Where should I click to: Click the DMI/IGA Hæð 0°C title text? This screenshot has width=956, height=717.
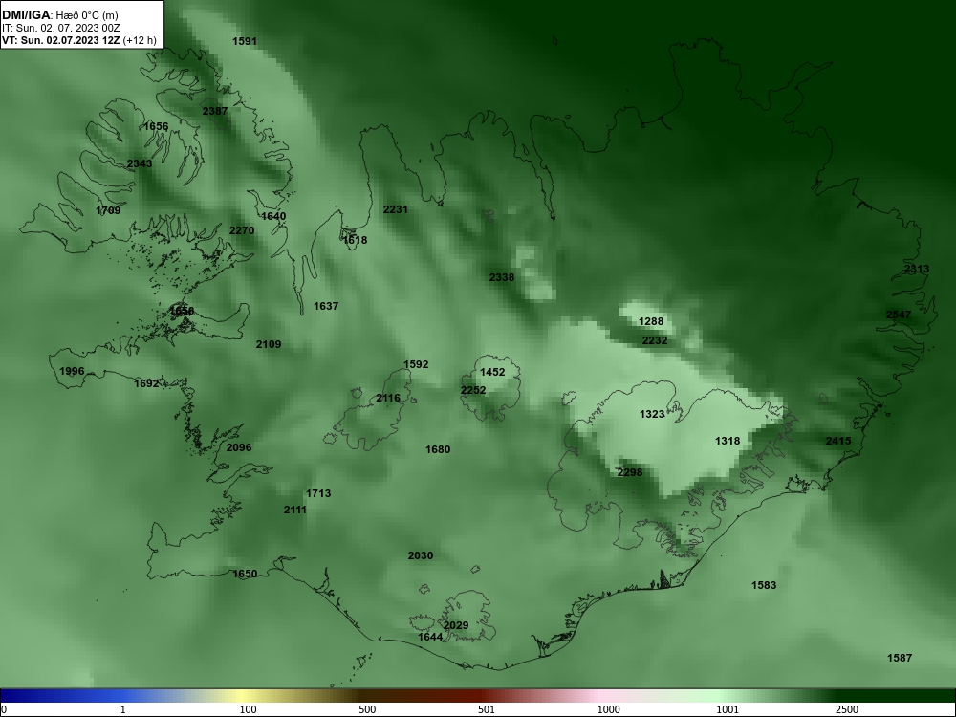coord(59,15)
